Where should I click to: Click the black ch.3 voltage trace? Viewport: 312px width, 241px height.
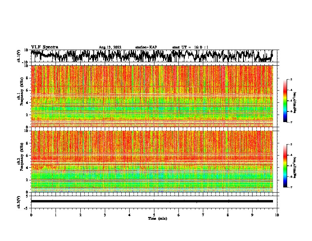click(152, 201)
